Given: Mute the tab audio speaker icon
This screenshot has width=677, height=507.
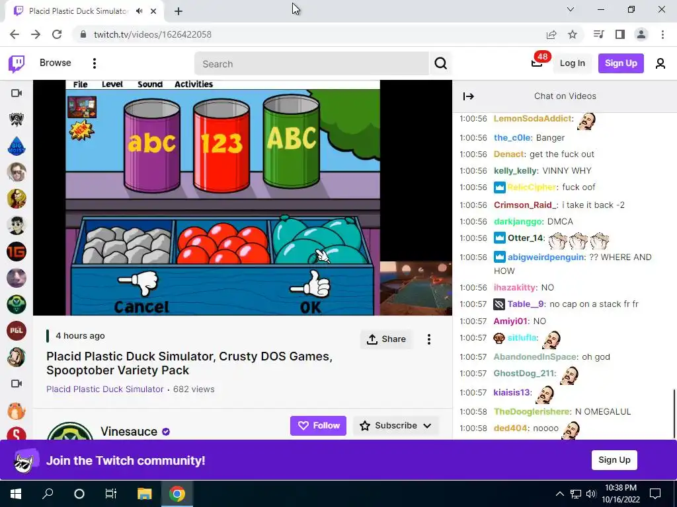Looking at the screenshot, I should point(139,11).
